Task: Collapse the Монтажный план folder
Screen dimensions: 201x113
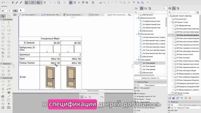Action: (x=137, y=34)
